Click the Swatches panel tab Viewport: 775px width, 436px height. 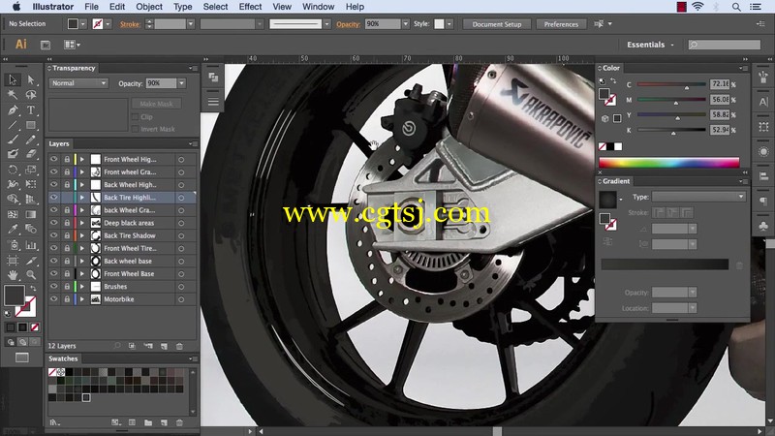63,358
